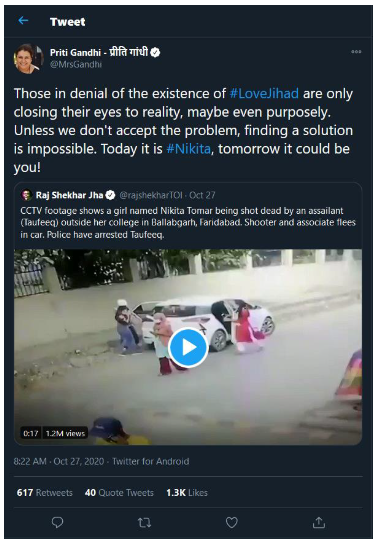Screen dimensions: 378x547
Task: Open the @MrsGandhi handle
Action: click(76, 64)
